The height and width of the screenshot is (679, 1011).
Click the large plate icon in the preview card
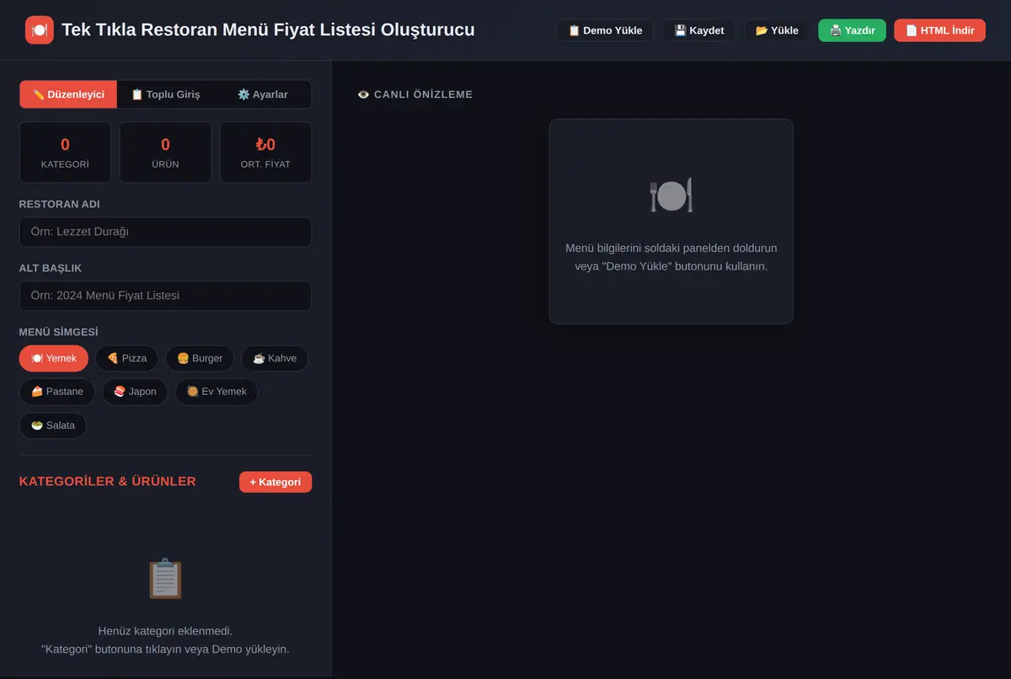671,195
